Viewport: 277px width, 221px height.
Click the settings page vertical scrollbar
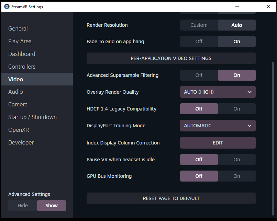tap(273, 138)
